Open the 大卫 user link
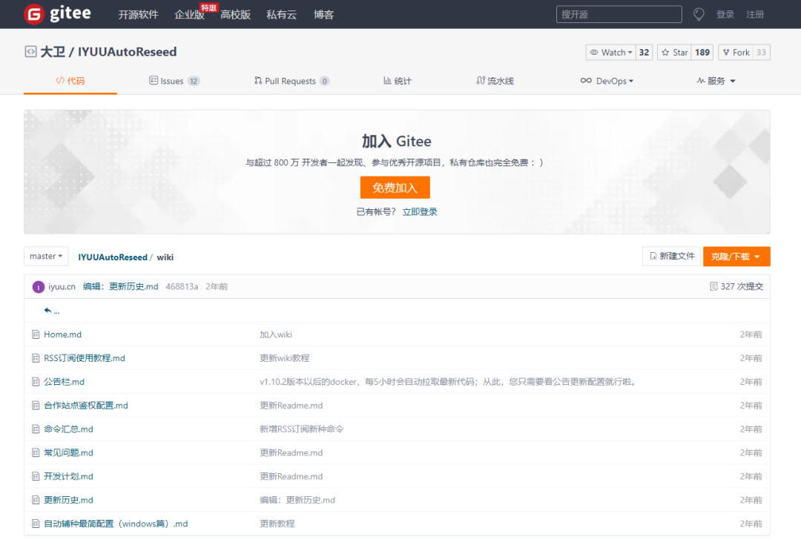The image size is (801, 551). click(53, 52)
